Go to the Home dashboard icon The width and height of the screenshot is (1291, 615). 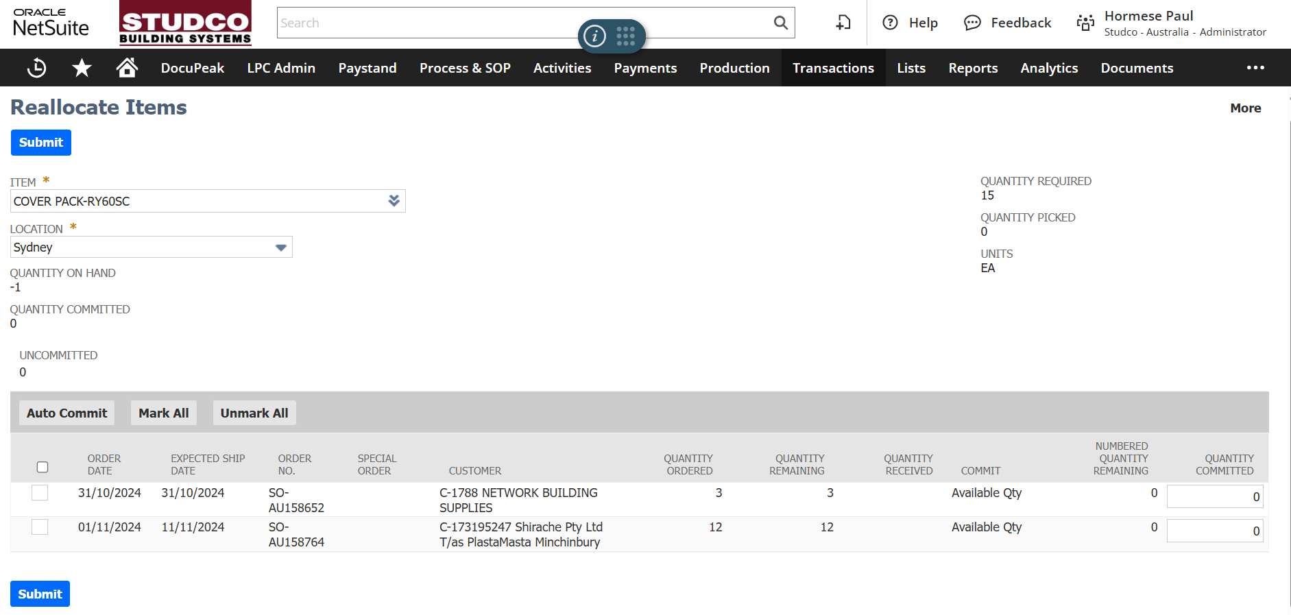127,68
